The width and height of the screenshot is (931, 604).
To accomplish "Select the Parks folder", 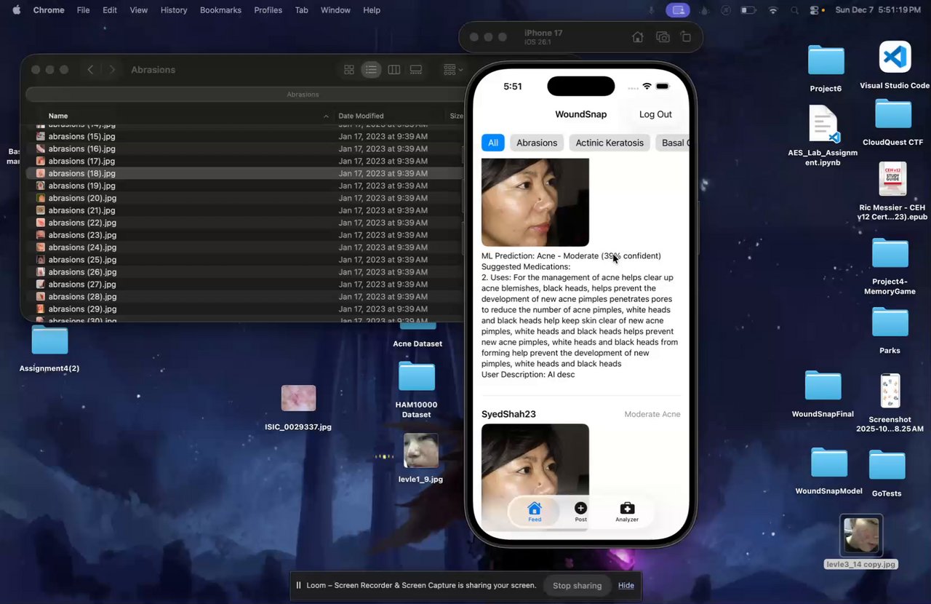I will (890, 322).
